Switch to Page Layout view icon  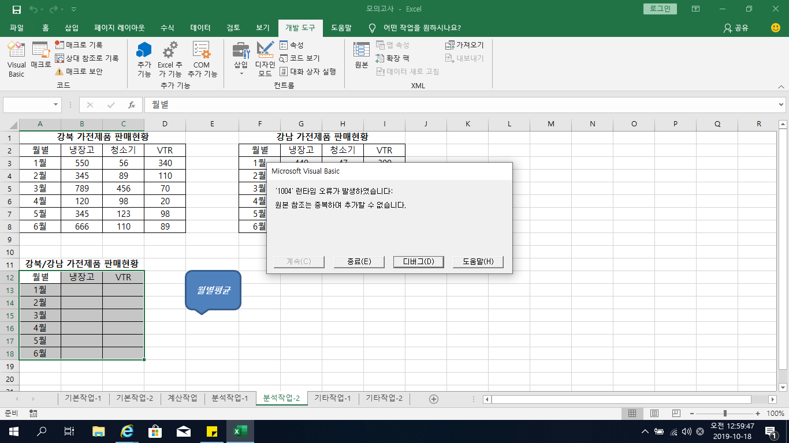coord(654,413)
